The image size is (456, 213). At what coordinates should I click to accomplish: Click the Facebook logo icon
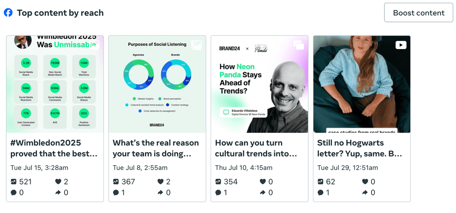8,13
